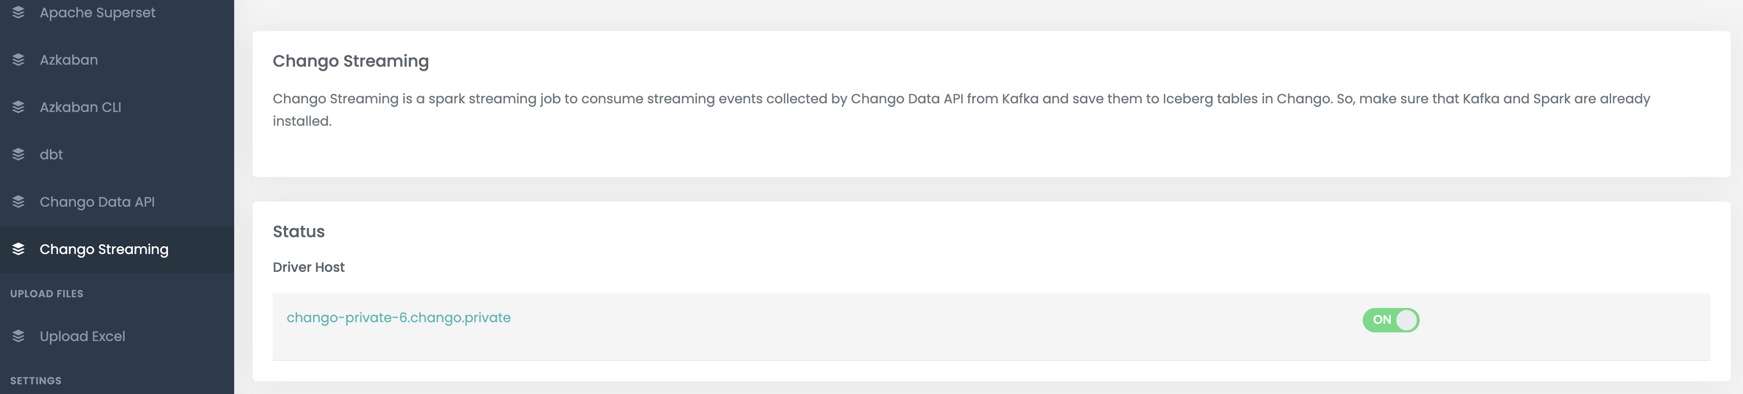Open the Apache Superset sidebar entry
The height and width of the screenshot is (394, 1743).
pos(97,12)
